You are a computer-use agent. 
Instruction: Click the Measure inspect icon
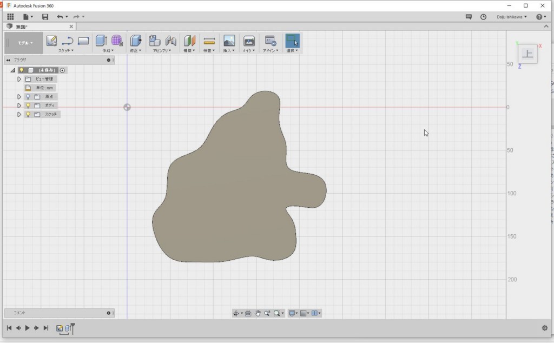(209, 41)
